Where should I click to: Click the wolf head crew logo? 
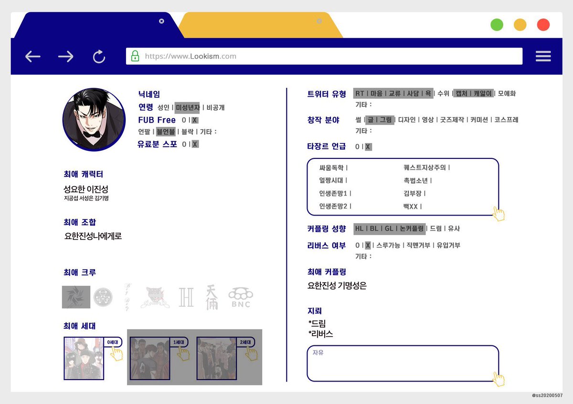pyautogui.click(x=155, y=297)
